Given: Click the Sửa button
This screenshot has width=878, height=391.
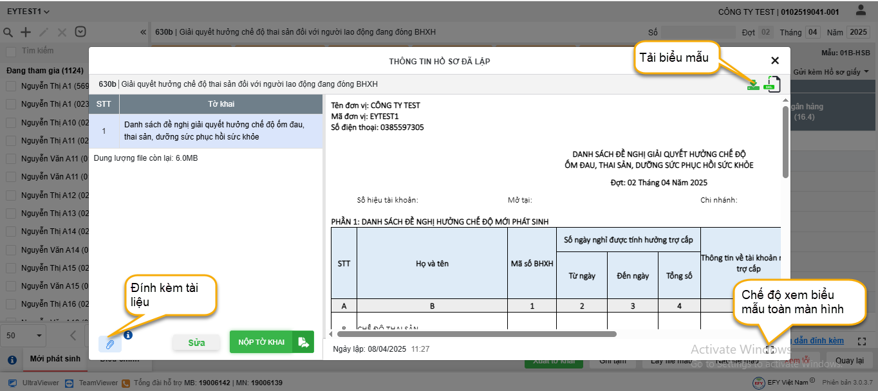Looking at the screenshot, I should [x=196, y=343].
